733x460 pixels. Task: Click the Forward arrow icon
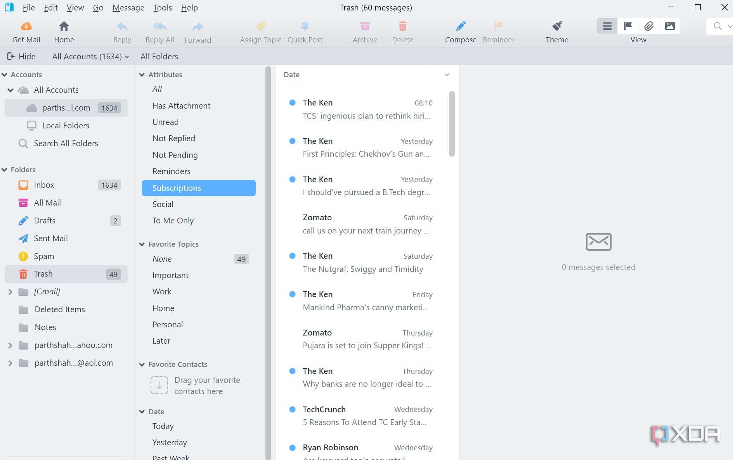pyautogui.click(x=198, y=26)
